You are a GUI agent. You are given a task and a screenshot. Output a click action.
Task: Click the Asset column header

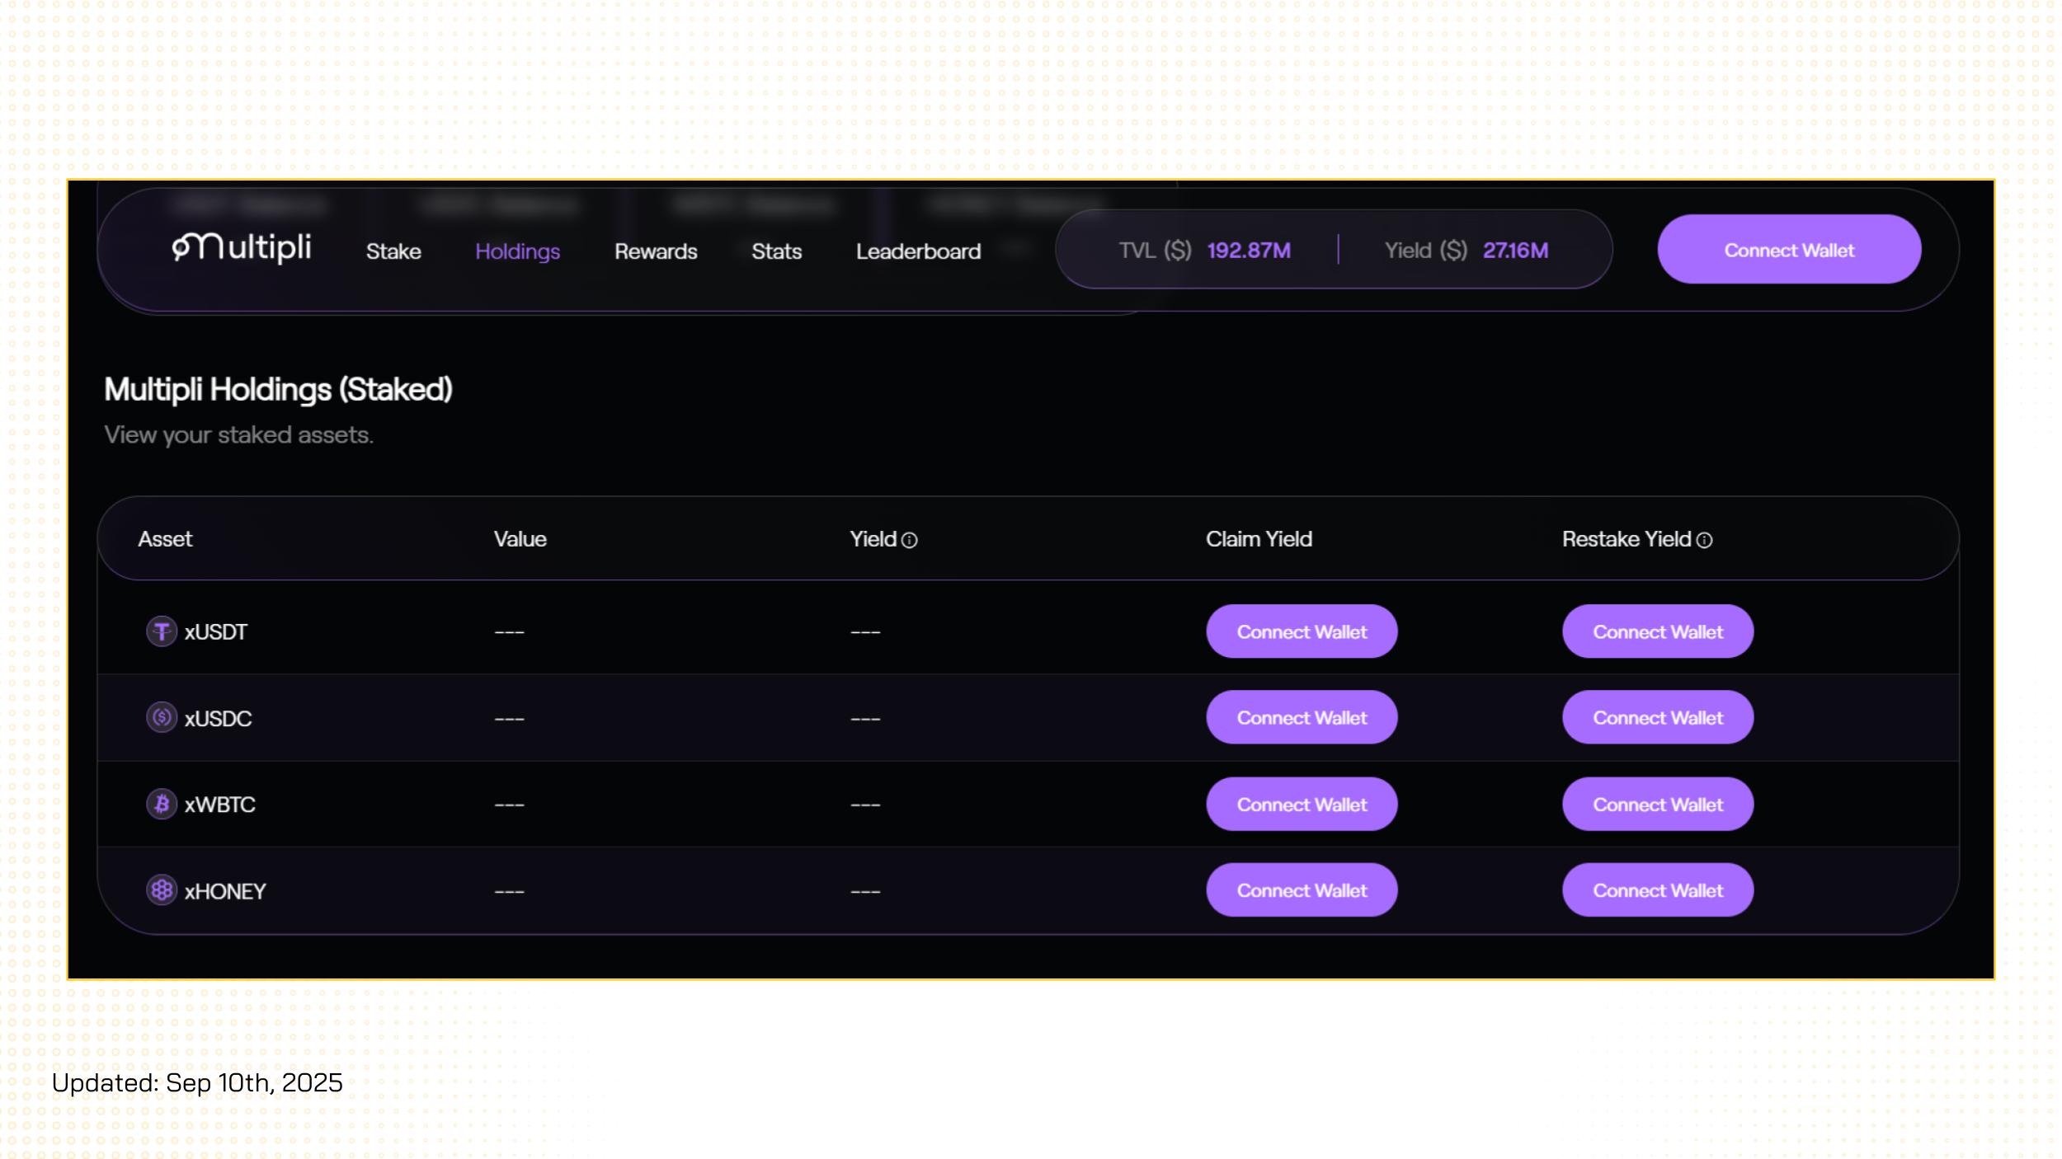pyautogui.click(x=165, y=539)
